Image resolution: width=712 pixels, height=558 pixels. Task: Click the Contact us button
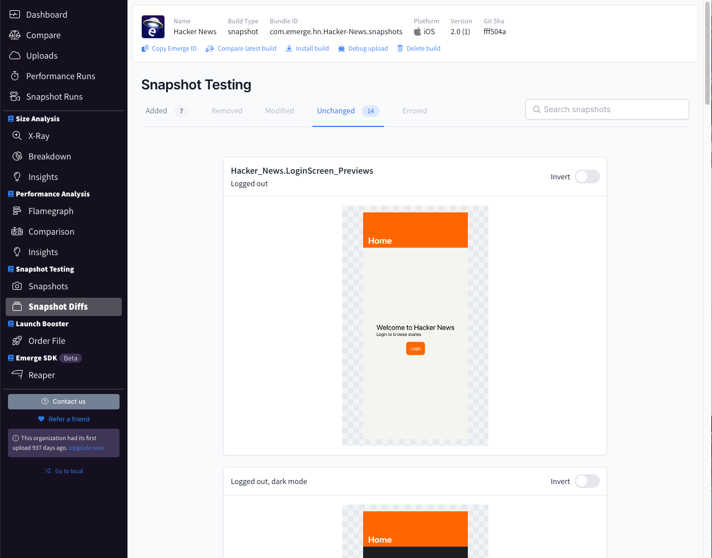64,401
